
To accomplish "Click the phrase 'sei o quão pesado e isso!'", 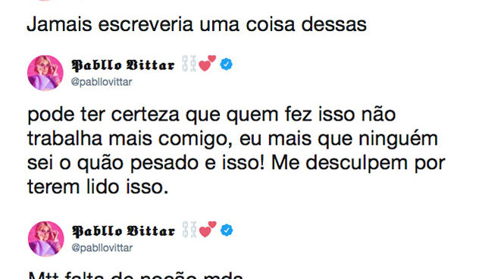I will click(x=146, y=163).
